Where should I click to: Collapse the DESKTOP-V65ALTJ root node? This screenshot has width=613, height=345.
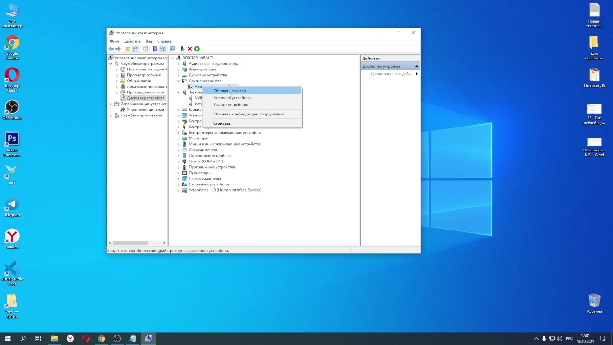pos(172,58)
